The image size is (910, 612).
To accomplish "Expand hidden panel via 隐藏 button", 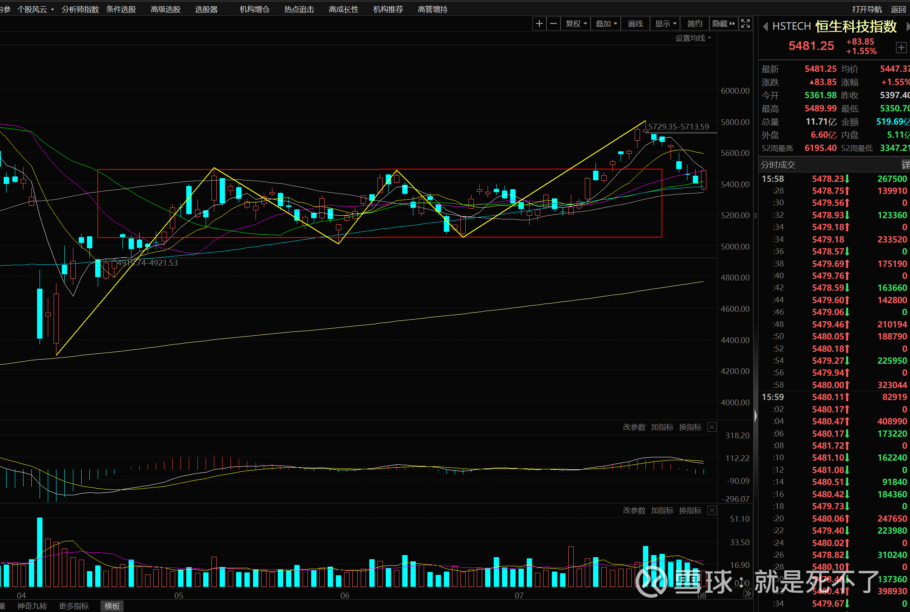I will click(x=724, y=24).
